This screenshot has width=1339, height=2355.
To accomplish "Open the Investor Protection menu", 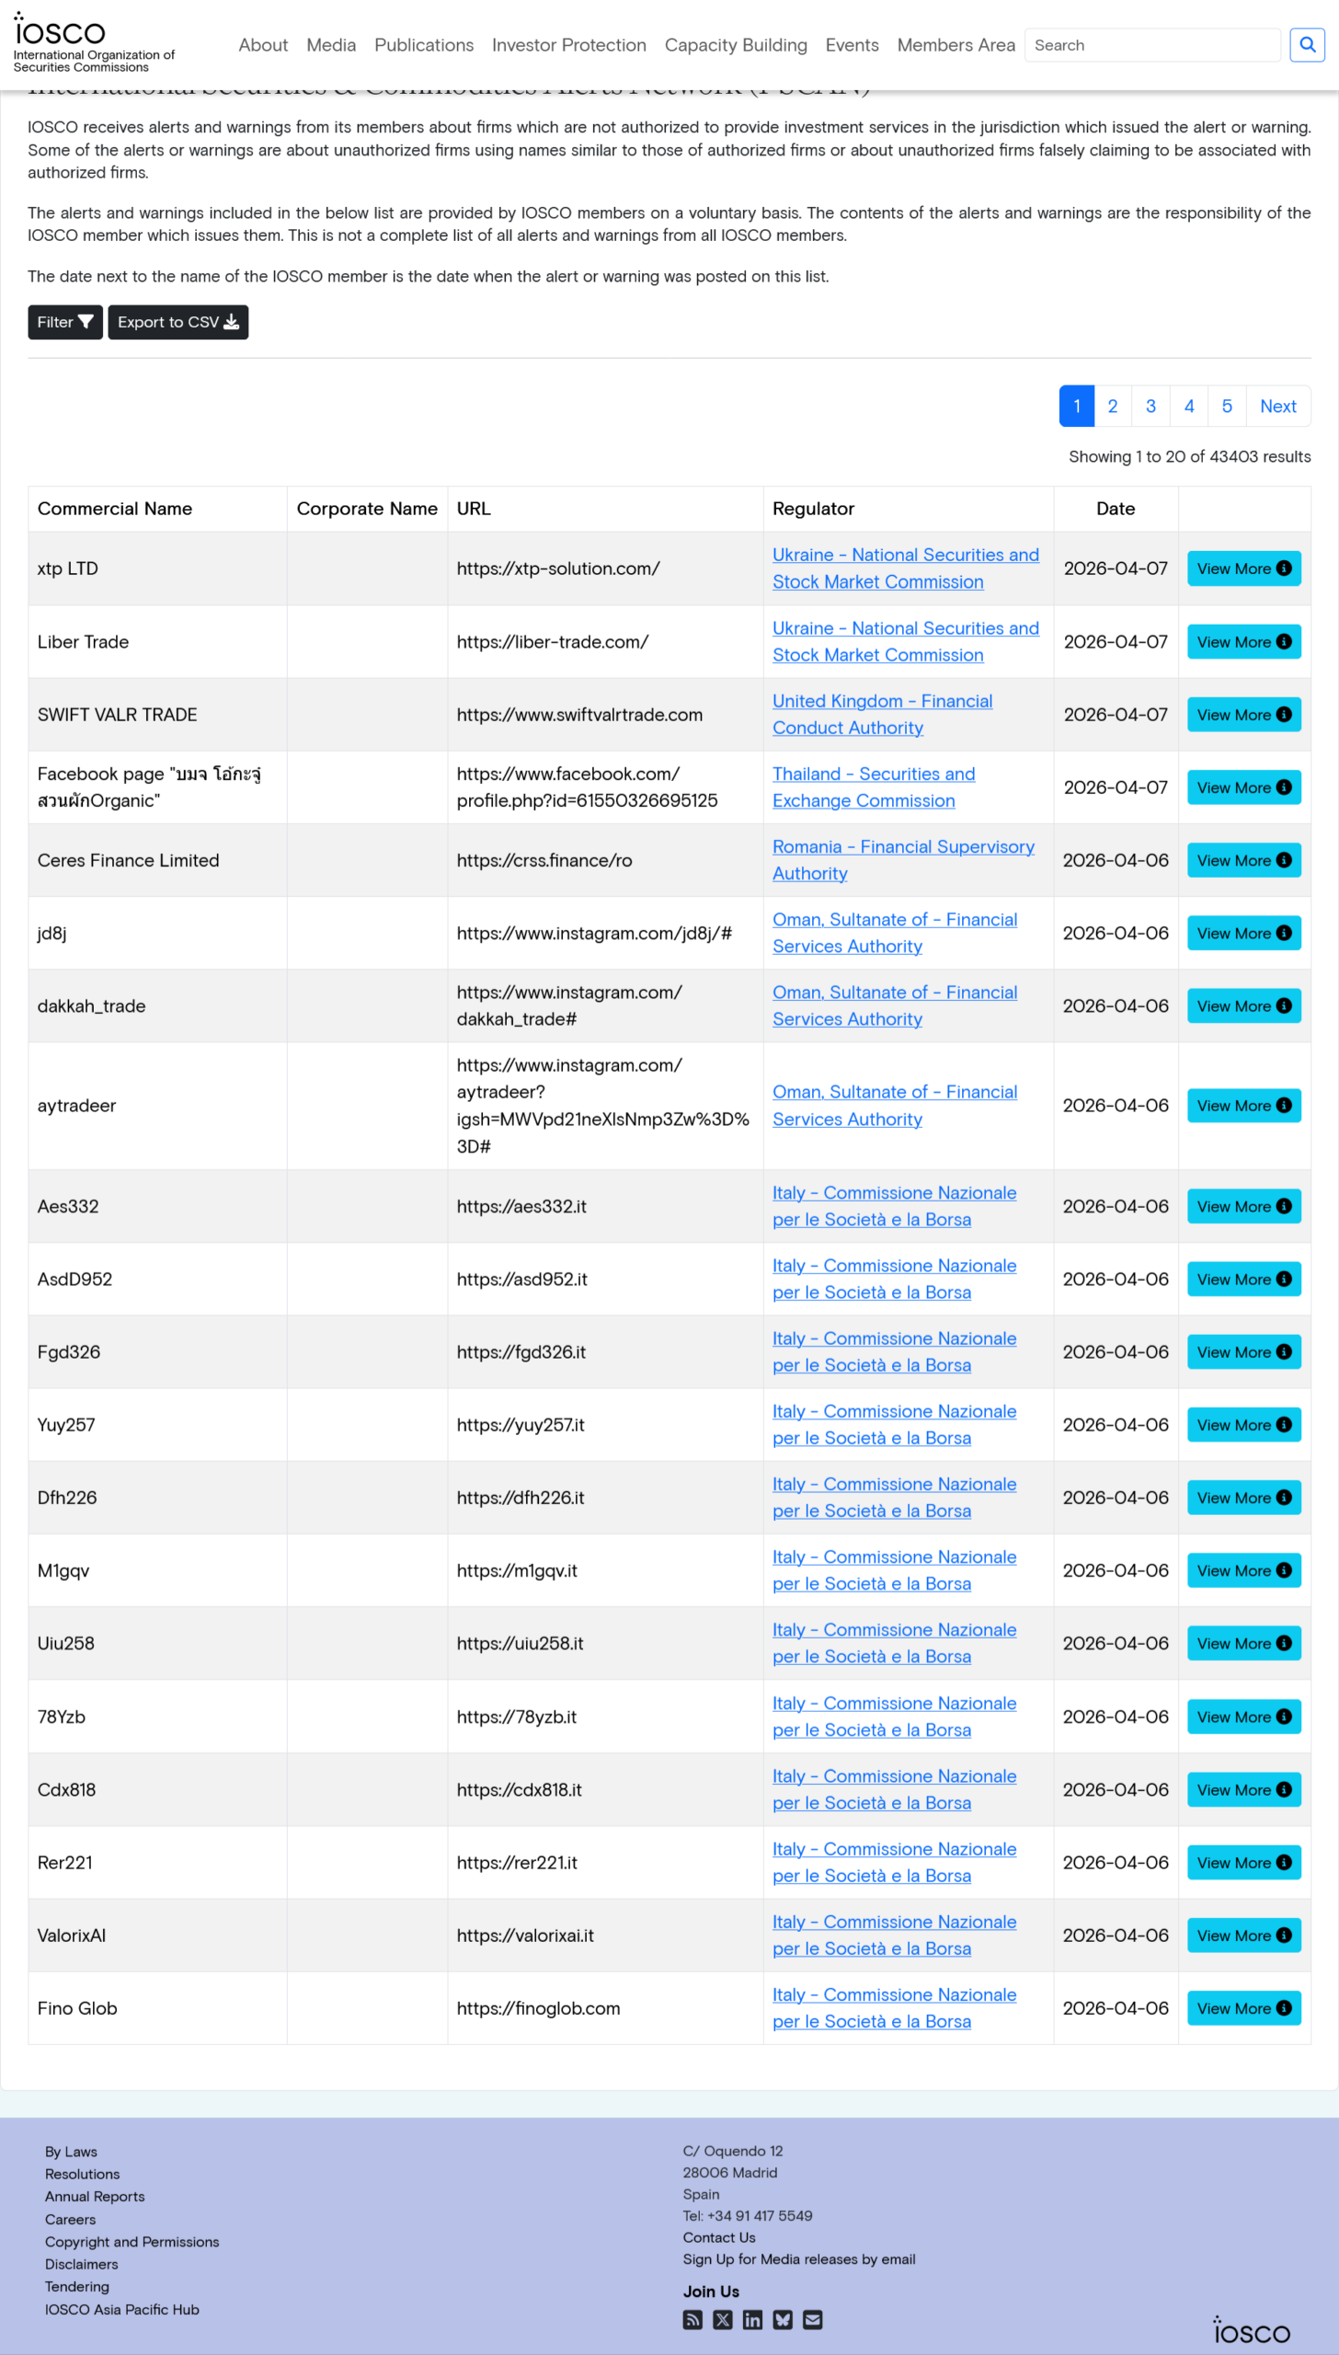I will pyautogui.click(x=568, y=45).
